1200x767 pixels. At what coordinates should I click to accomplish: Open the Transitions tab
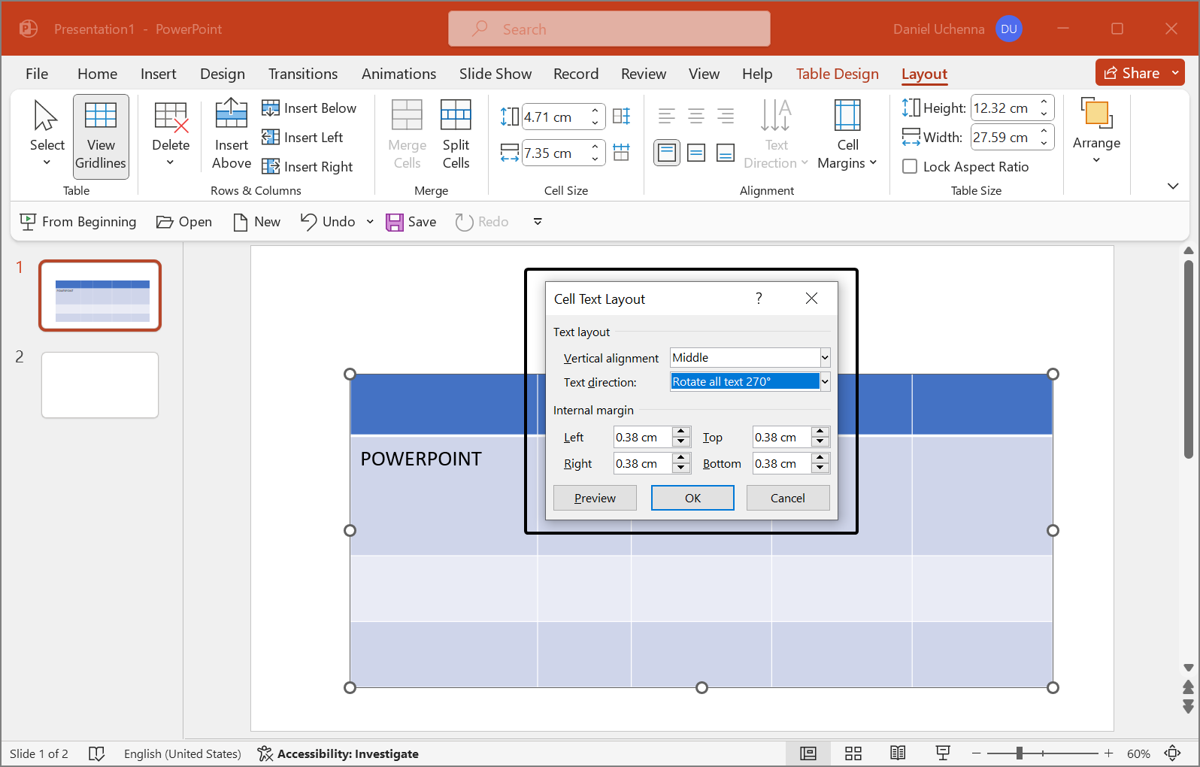[x=303, y=74]
